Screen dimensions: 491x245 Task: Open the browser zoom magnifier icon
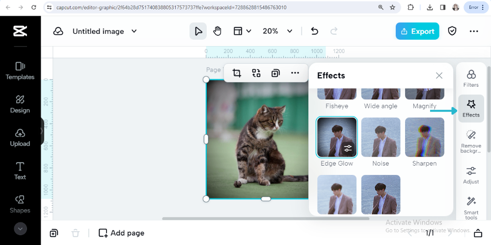pos(381,7)
